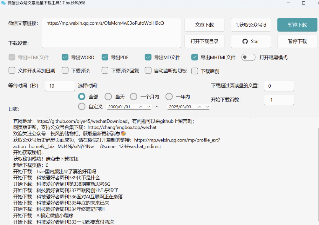This screenshot has width=319, height=225.
Task: Pick the 一年内 time range
Action: click(169, 96)
